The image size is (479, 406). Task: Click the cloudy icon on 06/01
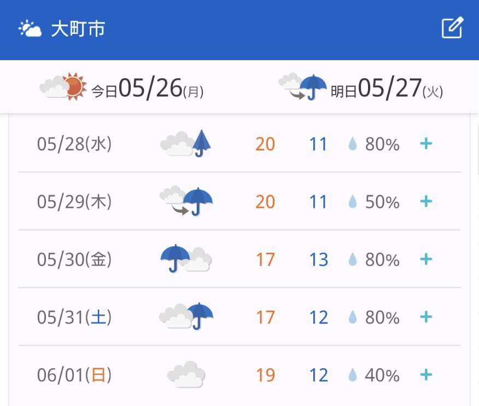(x=186, y=374)
